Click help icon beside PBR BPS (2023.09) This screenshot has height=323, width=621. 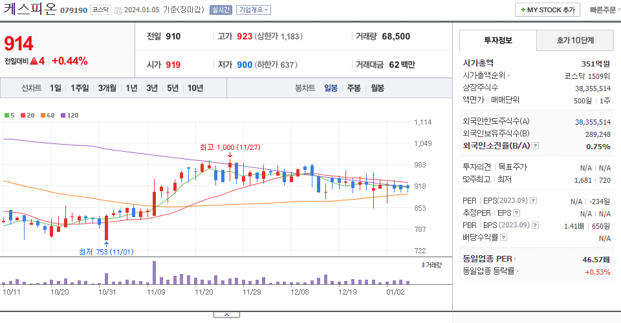pos(535,225)
